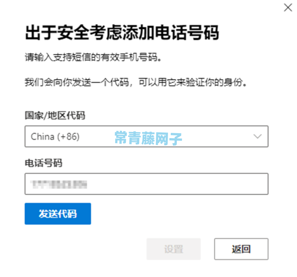
Task: Click the China (+86) text in combo box
Action: tap(55, 137)
